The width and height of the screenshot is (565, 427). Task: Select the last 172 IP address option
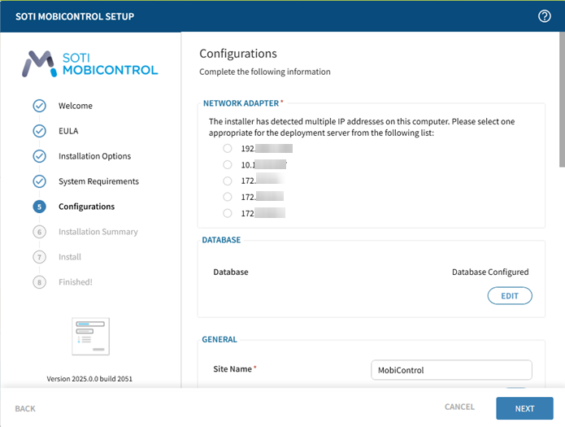[228, 213]
